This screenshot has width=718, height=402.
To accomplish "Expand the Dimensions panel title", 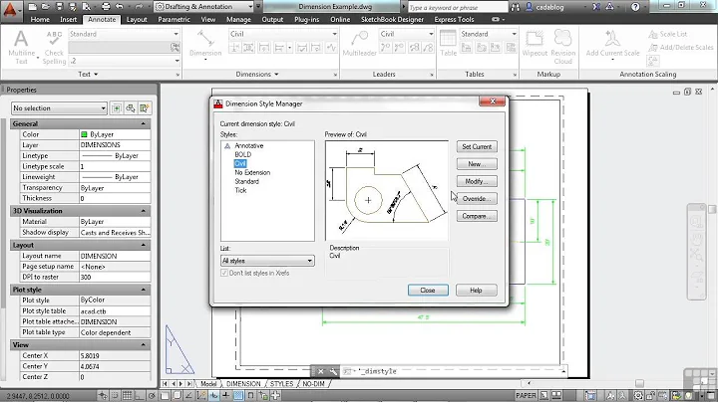I will pos(257,74).
